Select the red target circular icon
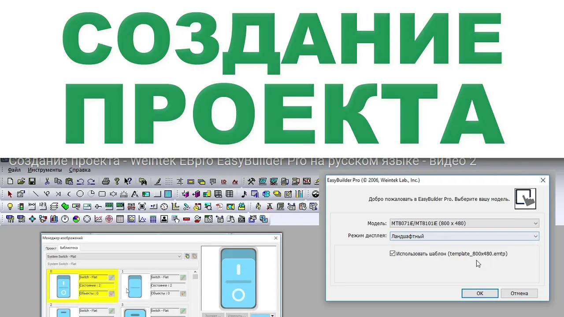564x317 pixels. coord(109,219)
